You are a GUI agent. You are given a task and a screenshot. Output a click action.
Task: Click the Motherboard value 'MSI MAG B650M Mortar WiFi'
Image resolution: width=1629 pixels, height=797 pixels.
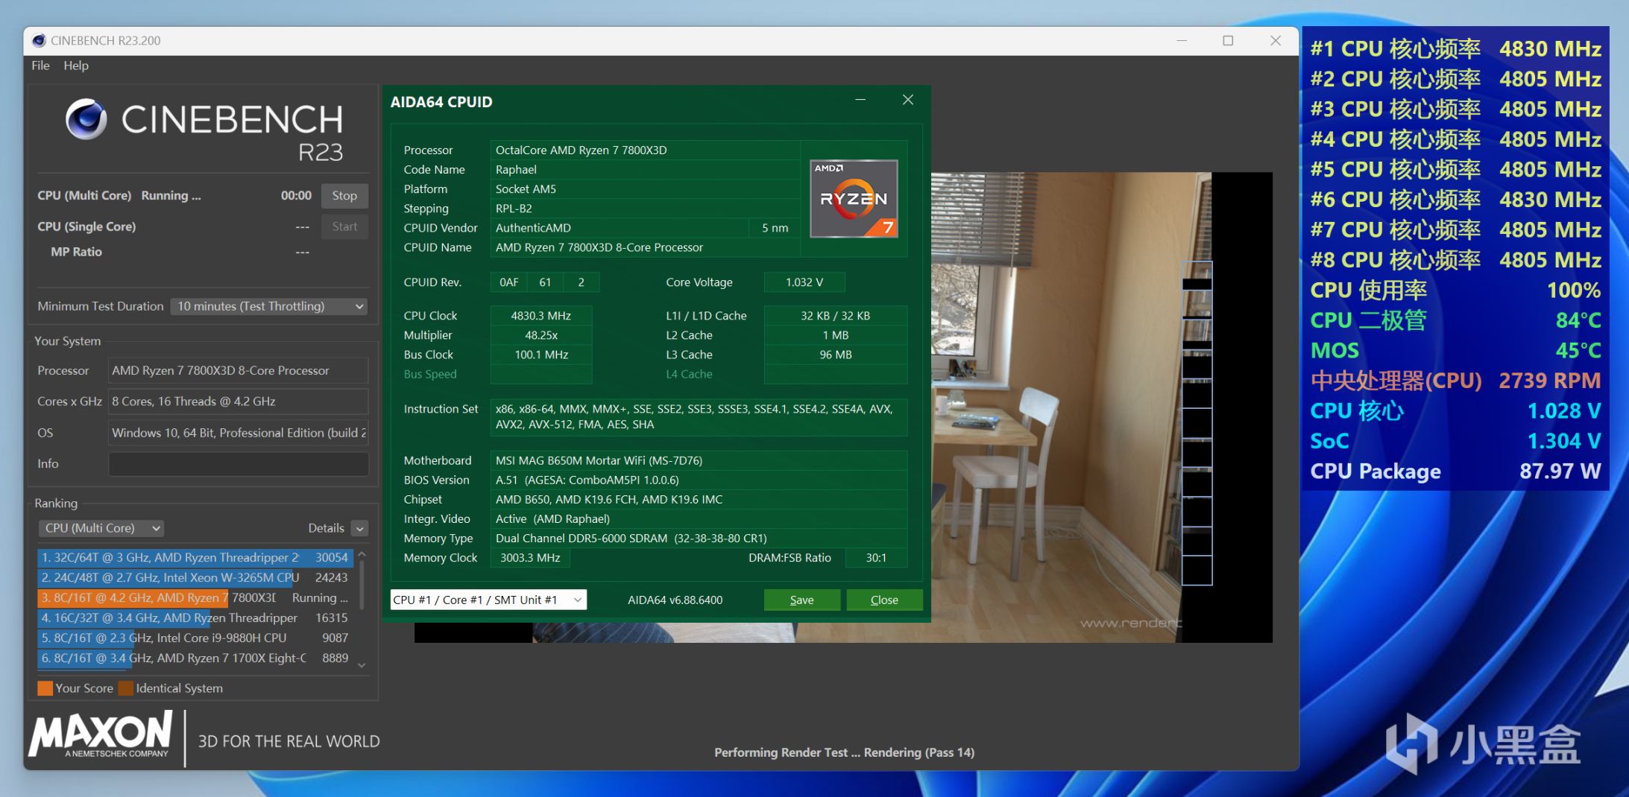click(x=599, y=460)
